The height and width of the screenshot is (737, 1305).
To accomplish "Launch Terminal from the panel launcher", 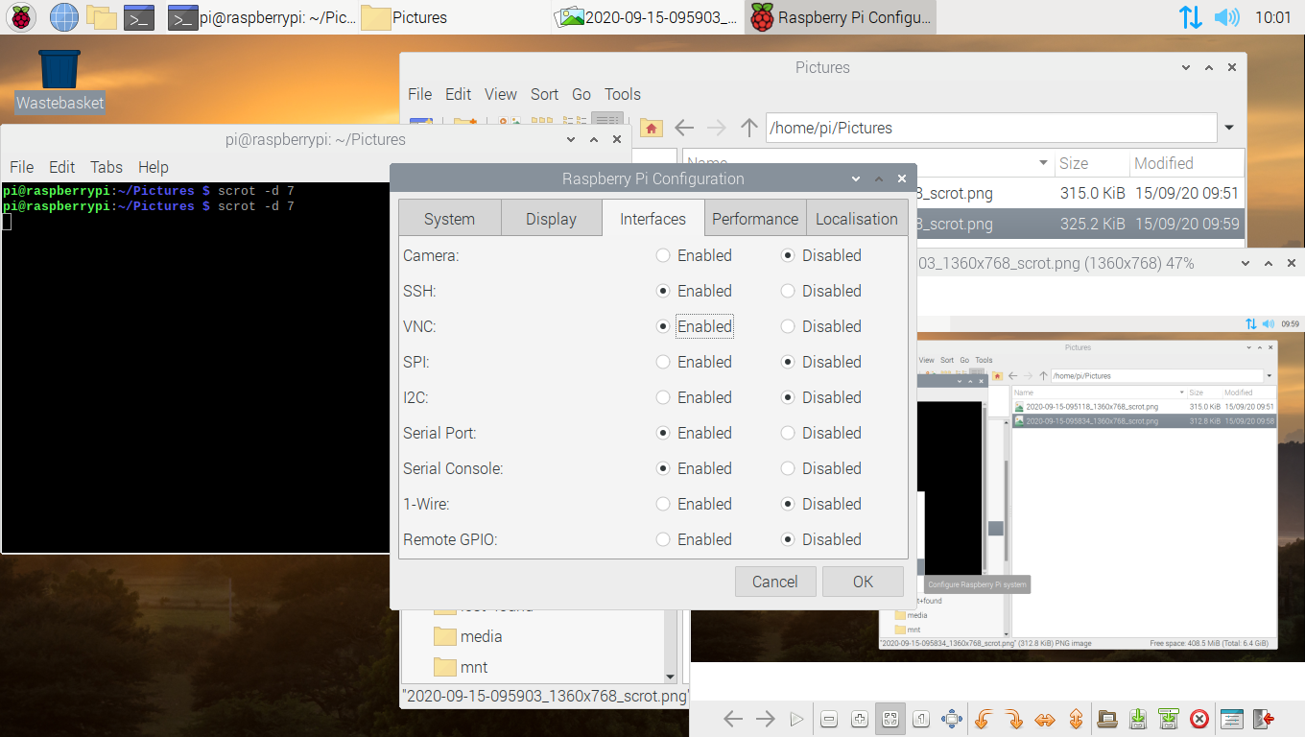I will (140, 17).
